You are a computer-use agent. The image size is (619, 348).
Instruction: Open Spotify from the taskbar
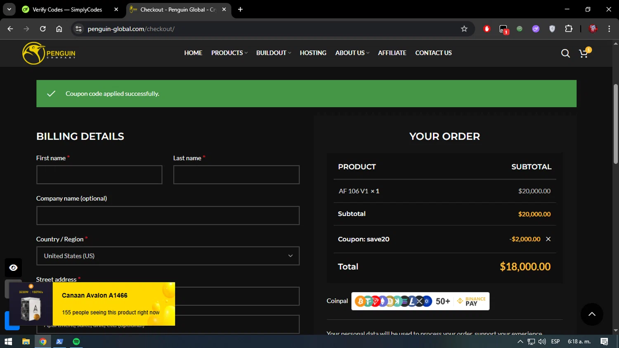coord(76,341)
